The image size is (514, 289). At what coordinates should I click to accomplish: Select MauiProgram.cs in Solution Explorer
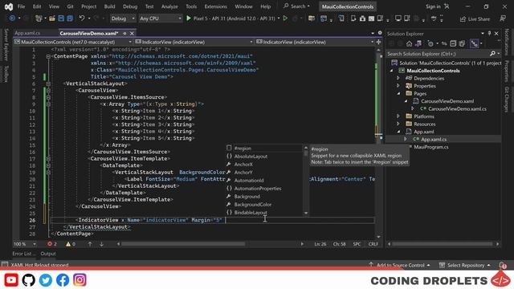pyautogui.click(x=431, y=147)
